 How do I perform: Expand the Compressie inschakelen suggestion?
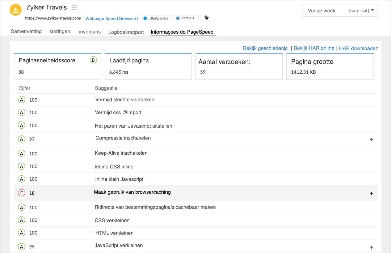click(371, 139)
